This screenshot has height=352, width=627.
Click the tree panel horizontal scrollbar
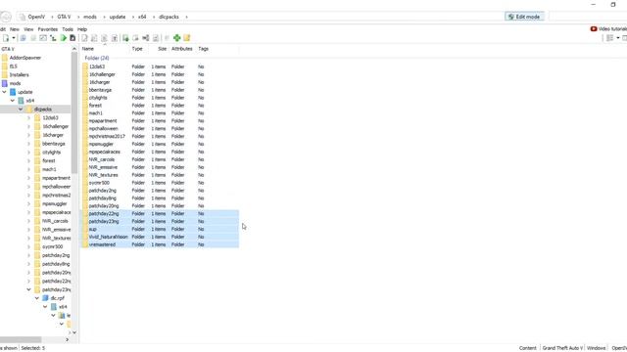[20, 339]
